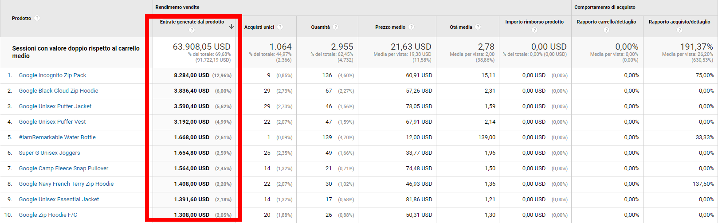718x223 pixels.
Task: Select revenue cell 1.668,00 USD
Action: click(x=192, y=137)
